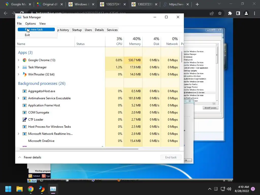Open the clock showing 4:10 AM
Image resolution: width=260 pixels, height=195 pixels.
click(242, 189)
